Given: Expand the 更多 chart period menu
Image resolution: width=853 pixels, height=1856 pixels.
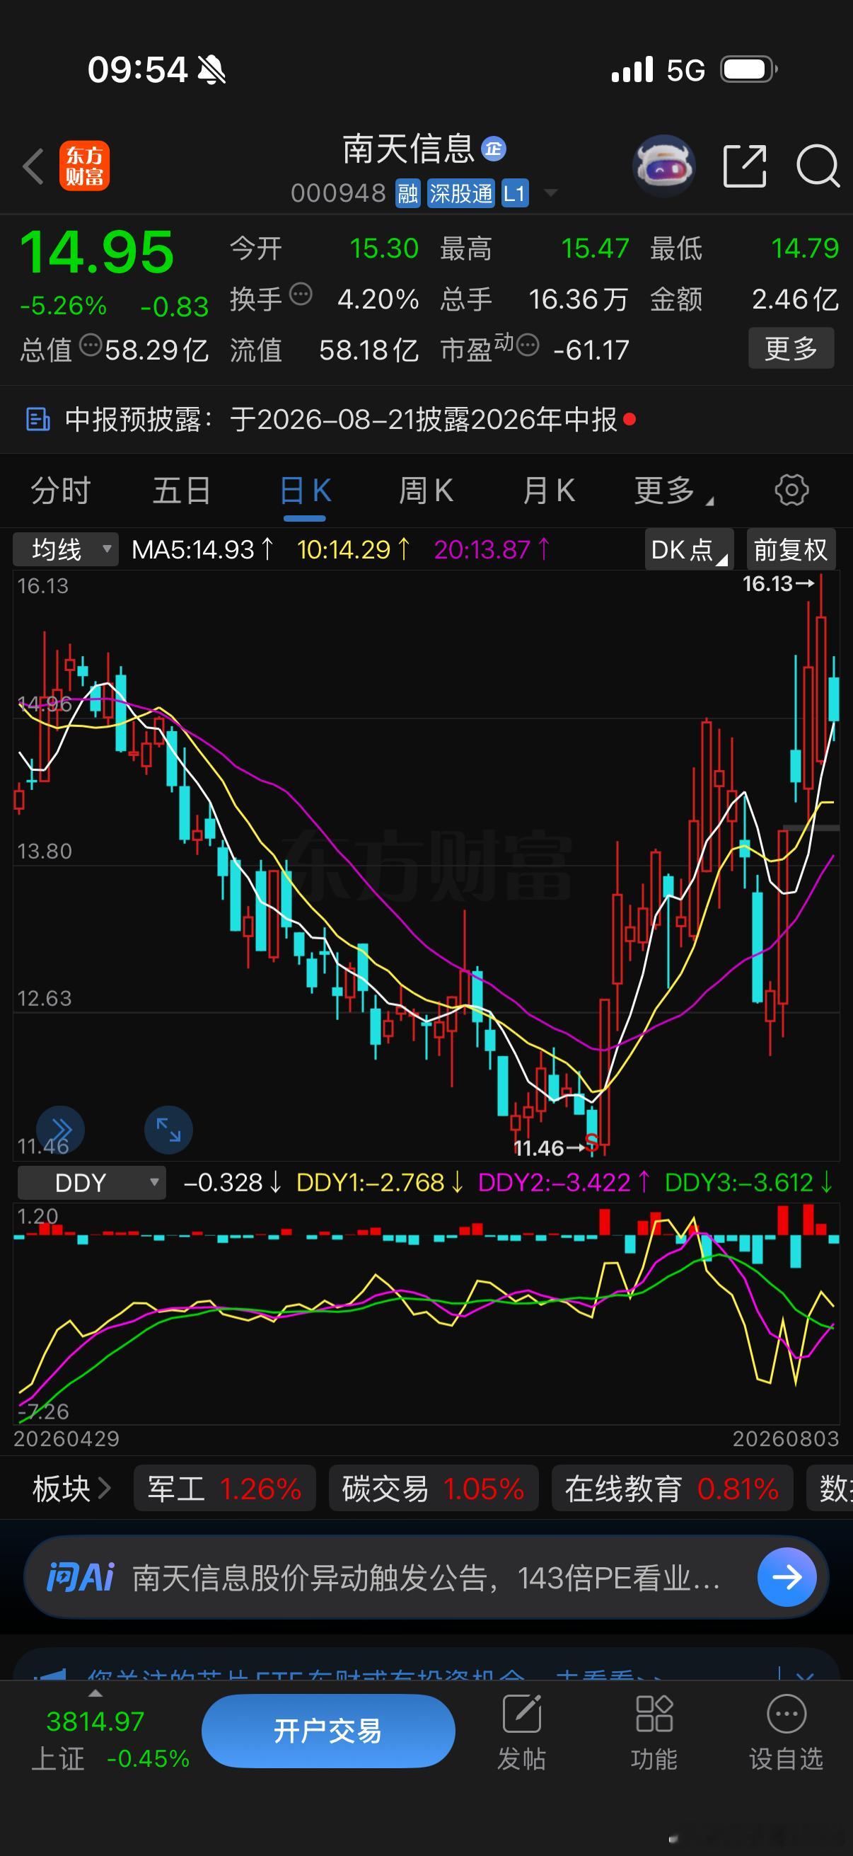Looking at the screenshot, I should pyautogui.click(x=673, y=491).
